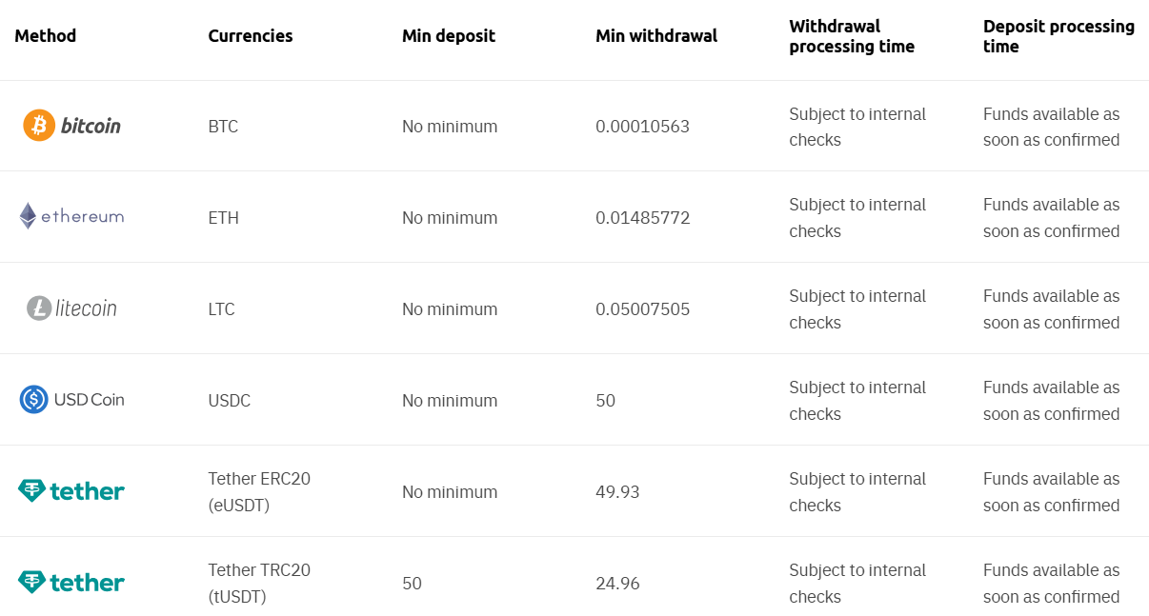The width and height of the screenshot is (1149, 616).
Task: Click the Tether logo in tUSDT row
Action: click(71, 582)
